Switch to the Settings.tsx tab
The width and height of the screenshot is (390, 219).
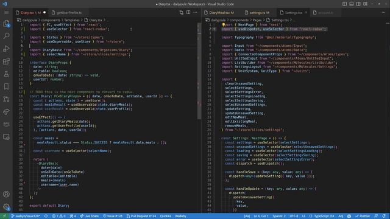[293, 13]
